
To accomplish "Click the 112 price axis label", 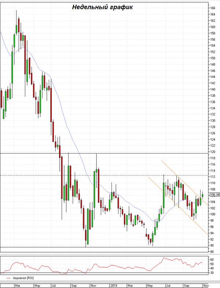I will 213,177.
